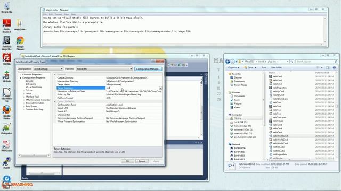Click Burn in Explorer toolbar
This screenshot has height=191, width=341.
pyautogui.click(x=264, y=67)
